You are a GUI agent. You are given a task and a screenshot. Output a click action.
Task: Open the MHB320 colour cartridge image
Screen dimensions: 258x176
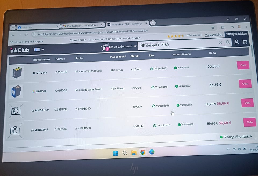(x=16, y=91)
